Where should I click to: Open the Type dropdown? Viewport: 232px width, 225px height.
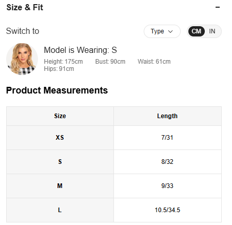pos(162,31)
